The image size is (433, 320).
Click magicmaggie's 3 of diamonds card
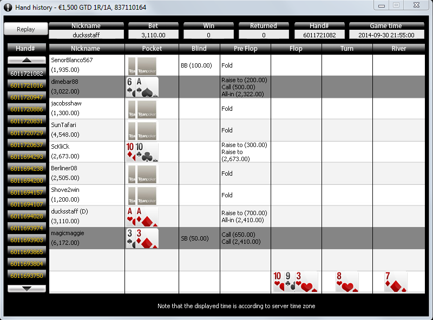(x=147, y=238)
